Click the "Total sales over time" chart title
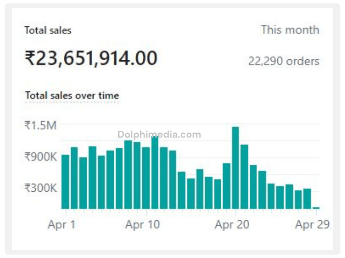 click(x=72, y=95)
